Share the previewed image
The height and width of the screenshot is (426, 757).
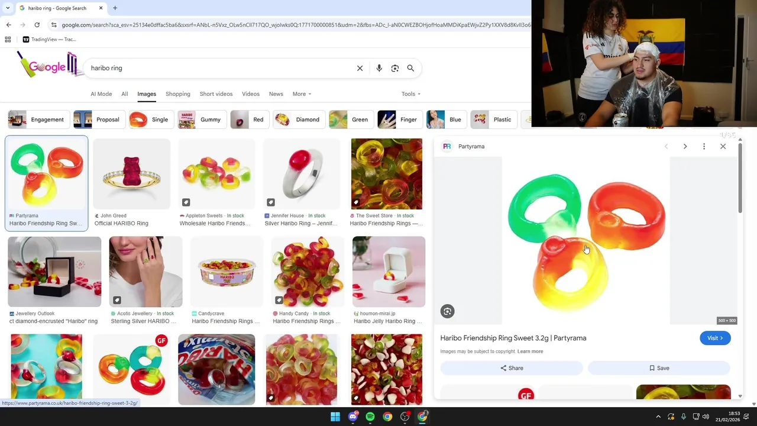(512, 368)
